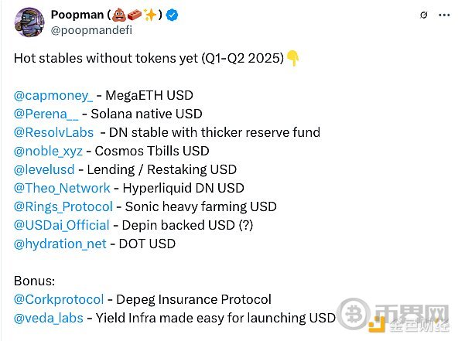Click the Bitcoin watermark logo
Image resolution: width=458 pixels, height=341 pixels.
pyautogui.click(x=354, y=314)
